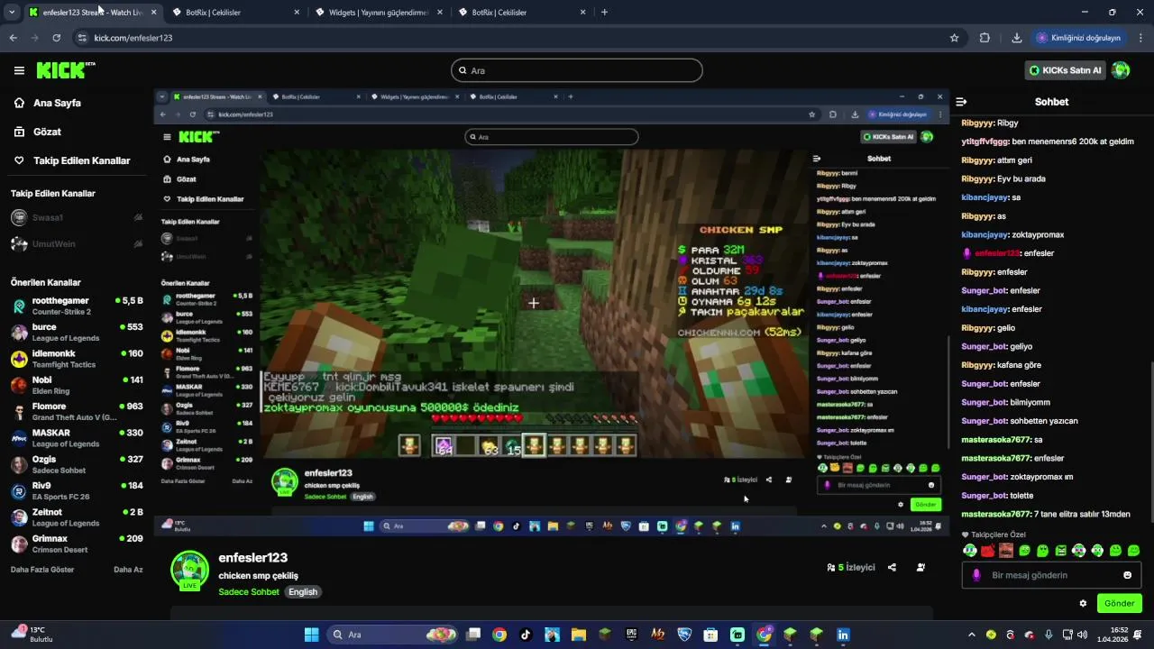This screenshot has width=1154, height=649.
Task: Click enfesler123 streamer avatar with LIVE badge
Action: pos(189,570)
